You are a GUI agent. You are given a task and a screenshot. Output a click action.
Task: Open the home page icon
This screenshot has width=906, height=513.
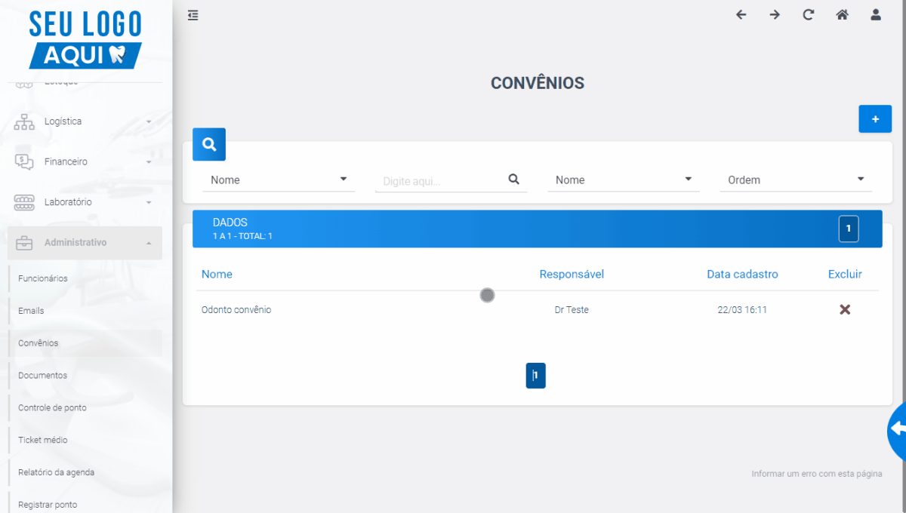[x=843, y=15]
